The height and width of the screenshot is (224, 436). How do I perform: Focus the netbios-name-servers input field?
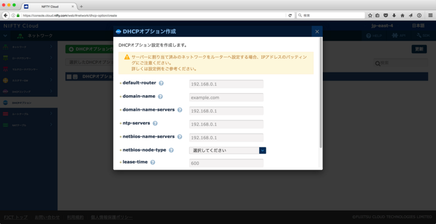coord(226,138)
